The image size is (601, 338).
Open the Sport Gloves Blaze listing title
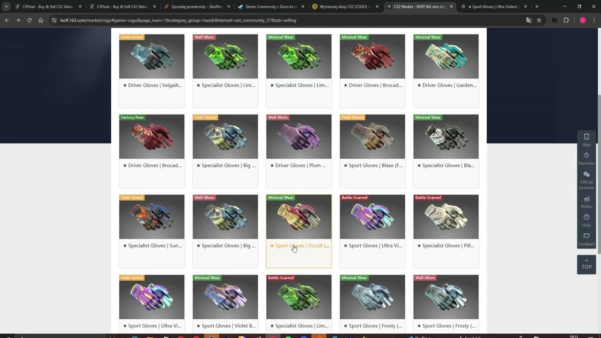point(373,166)
